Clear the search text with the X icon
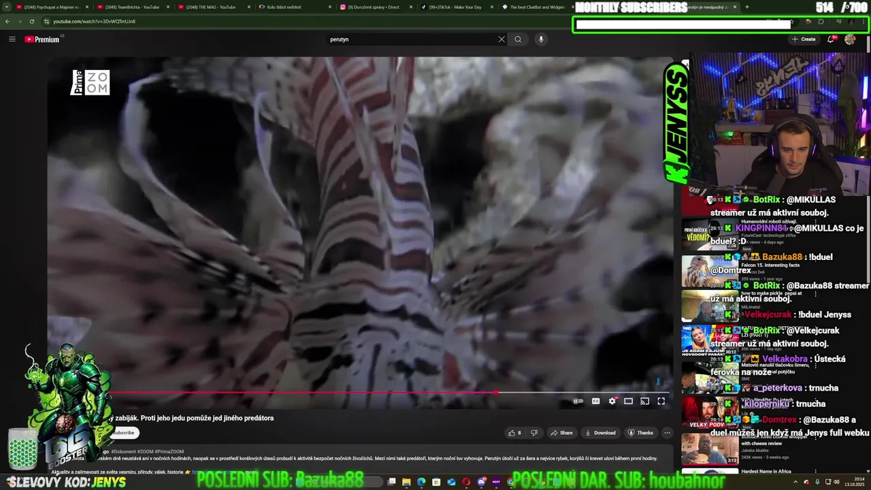The width and height of the screenshot is (871, 490). (502, 39)
